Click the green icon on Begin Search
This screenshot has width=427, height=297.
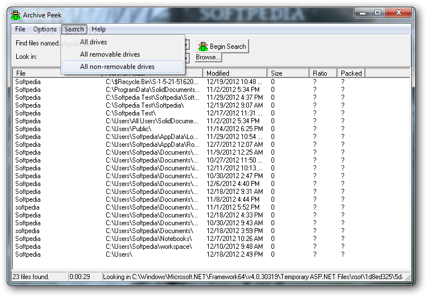(203, 47)
